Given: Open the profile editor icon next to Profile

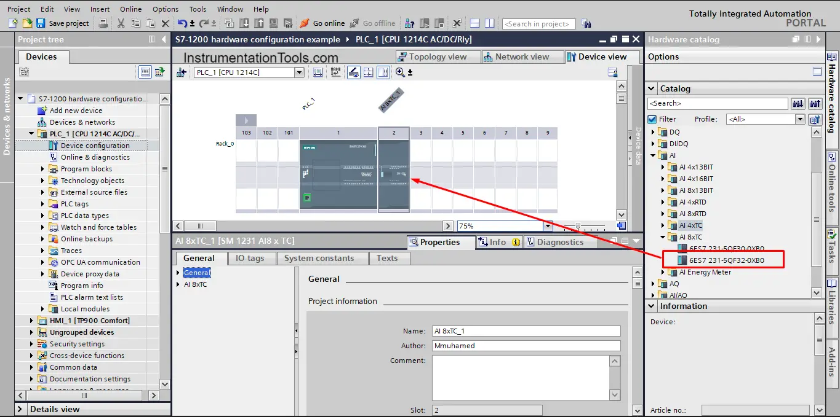Looking at the screenshot, I should tap(815, 119).
